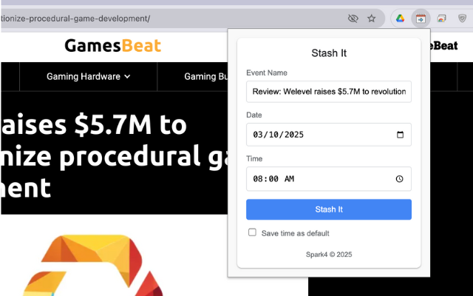Open the calendar date picker icon
473x296 pixels.
(x=400, y=135)
